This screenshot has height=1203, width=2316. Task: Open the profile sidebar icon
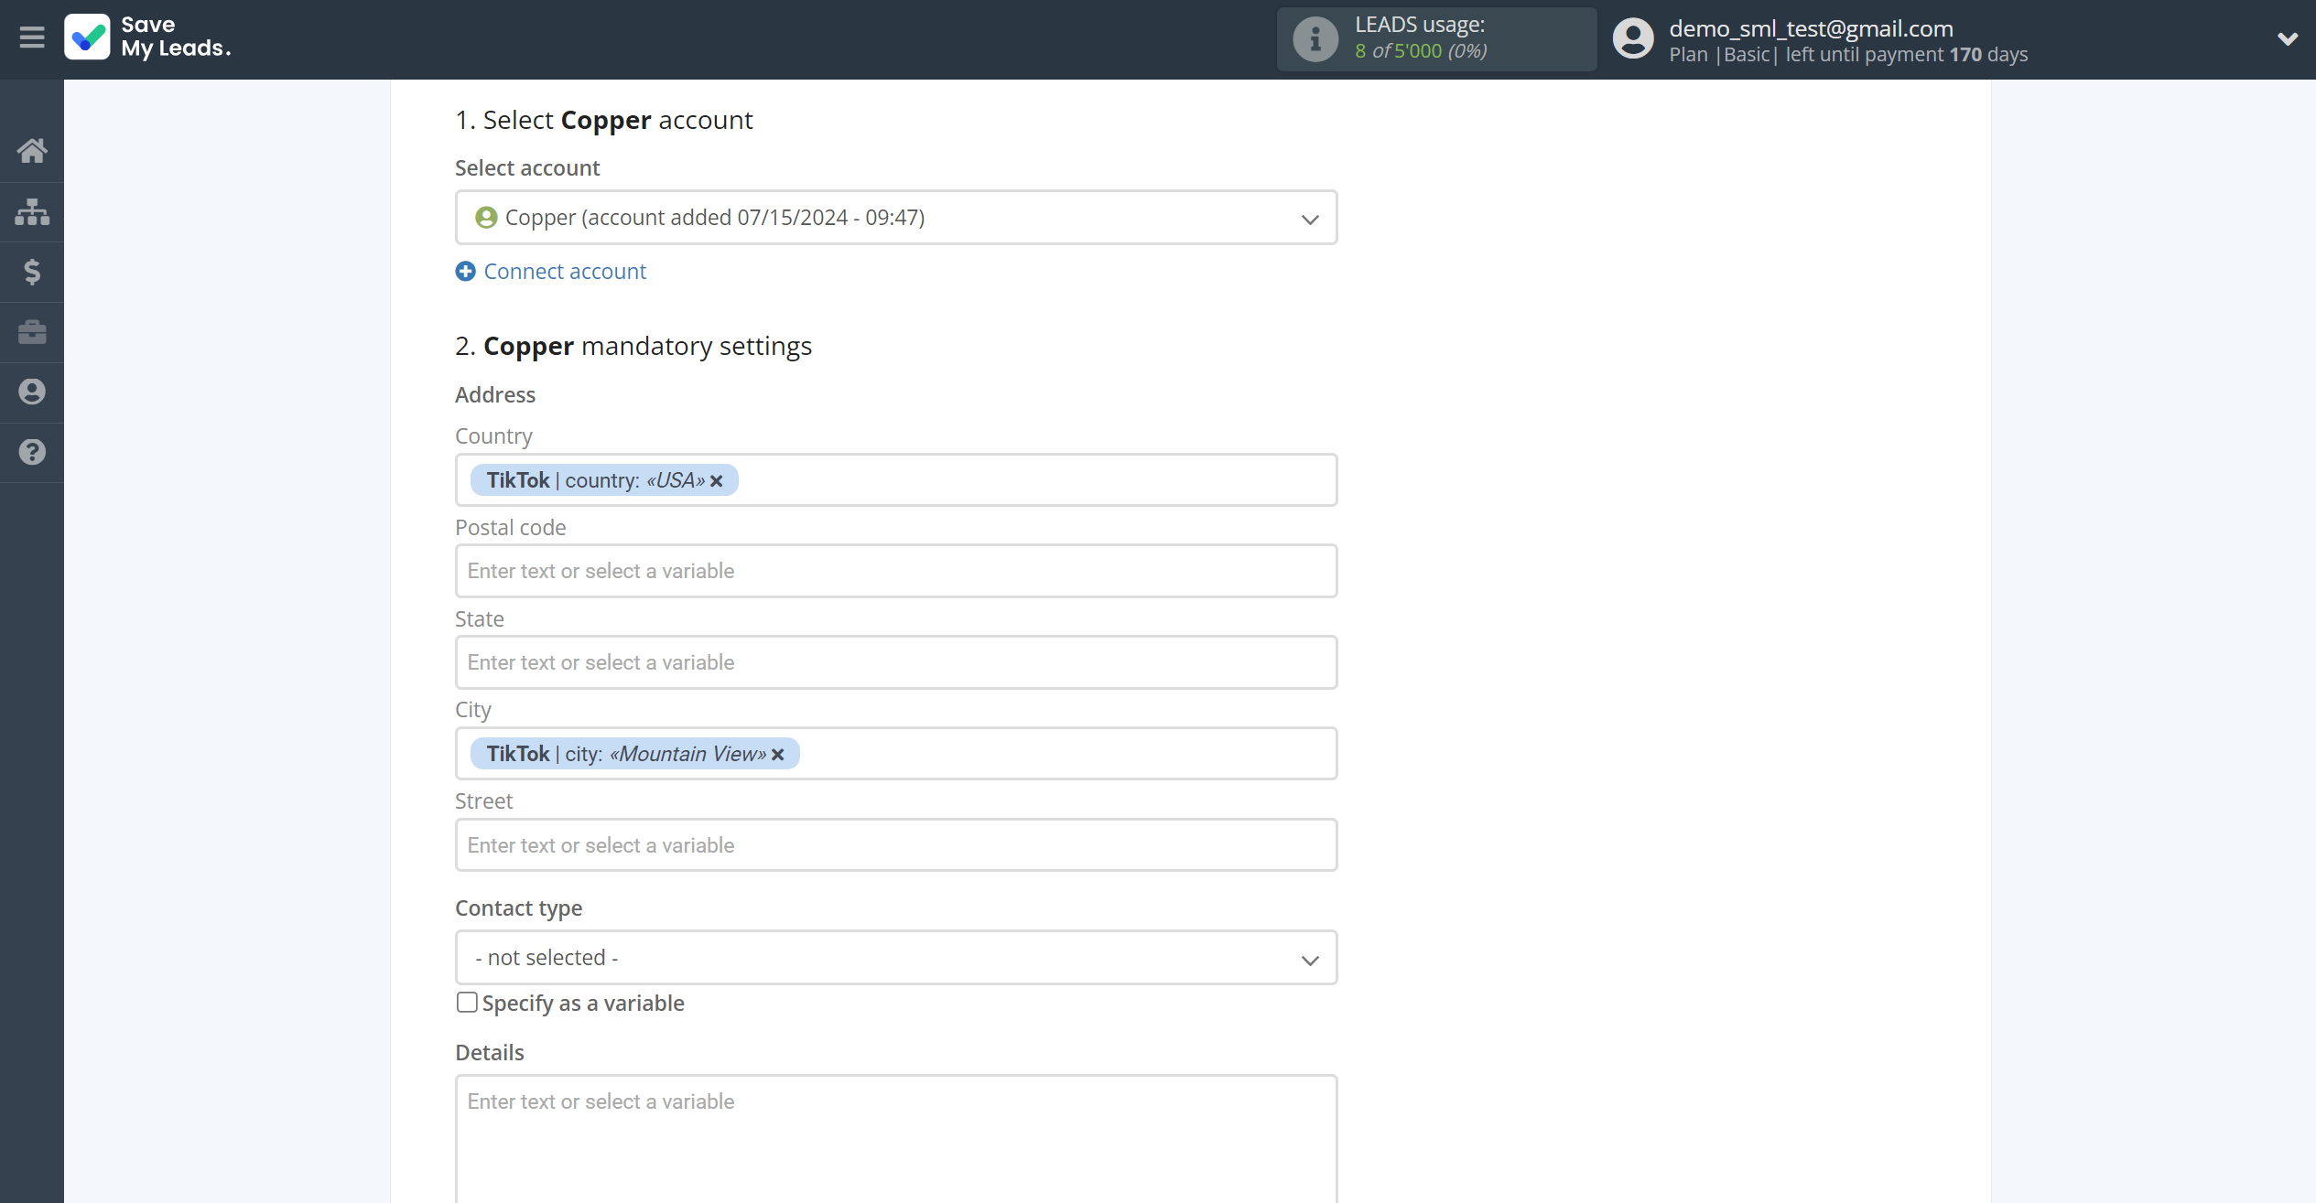(x=32, y=392)
